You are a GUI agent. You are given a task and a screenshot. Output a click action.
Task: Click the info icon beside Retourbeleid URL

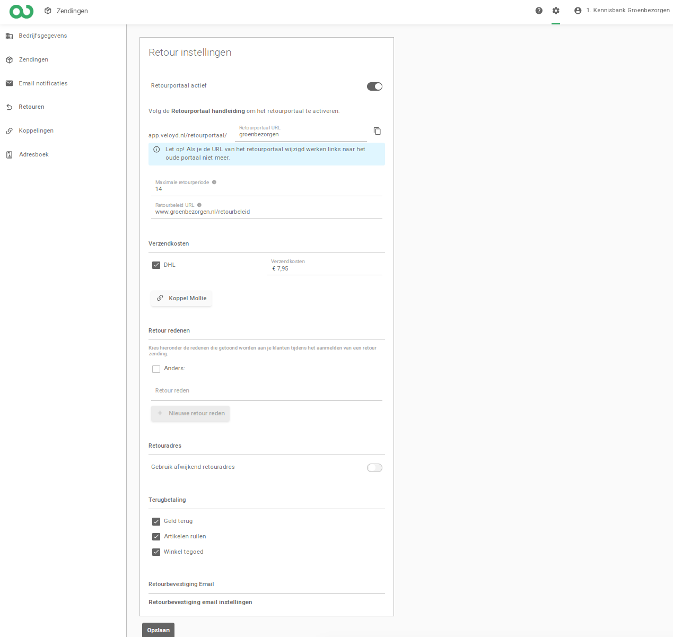coord(199,205)
